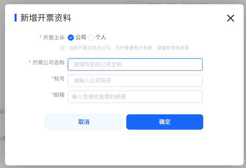The height and width of the screenshot is (168, 246).
Task: Click the 邮箱 field label
Action: pyautogui.click(x=59, y=94)
